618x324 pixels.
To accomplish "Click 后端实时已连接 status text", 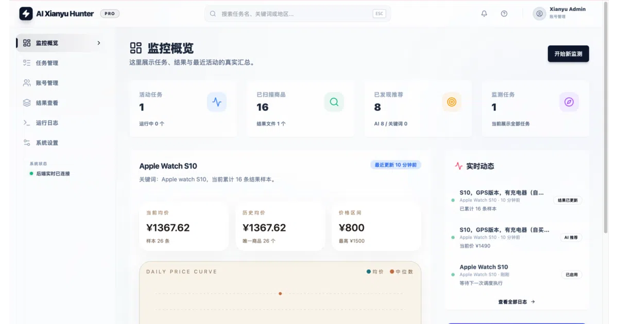I will [x=53, y=174].
